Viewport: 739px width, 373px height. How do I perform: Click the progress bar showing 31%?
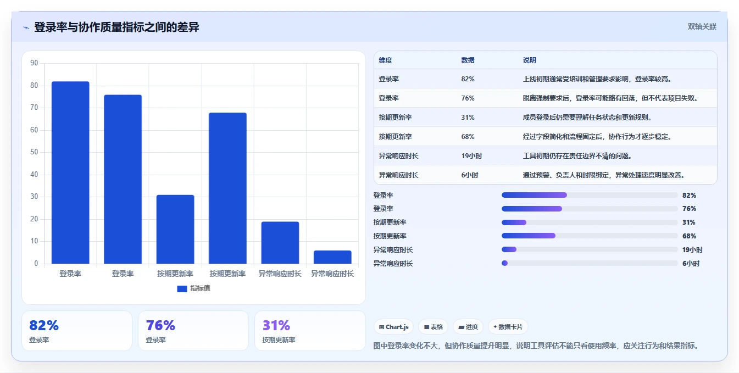click(590, 222)
